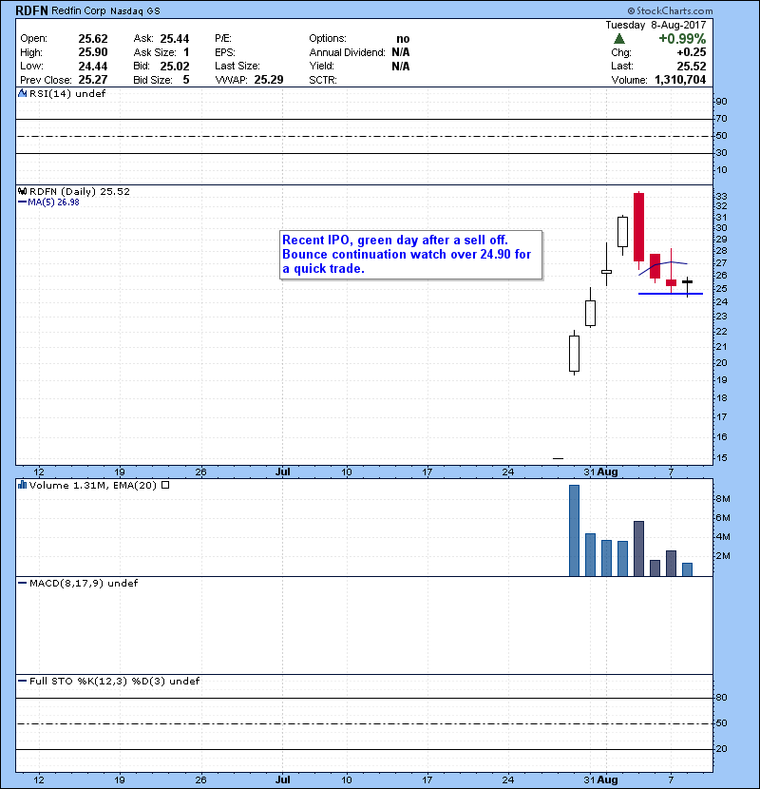Click the 8M volume axis label
The image size is (760, 789).
(x=723, y=499)
